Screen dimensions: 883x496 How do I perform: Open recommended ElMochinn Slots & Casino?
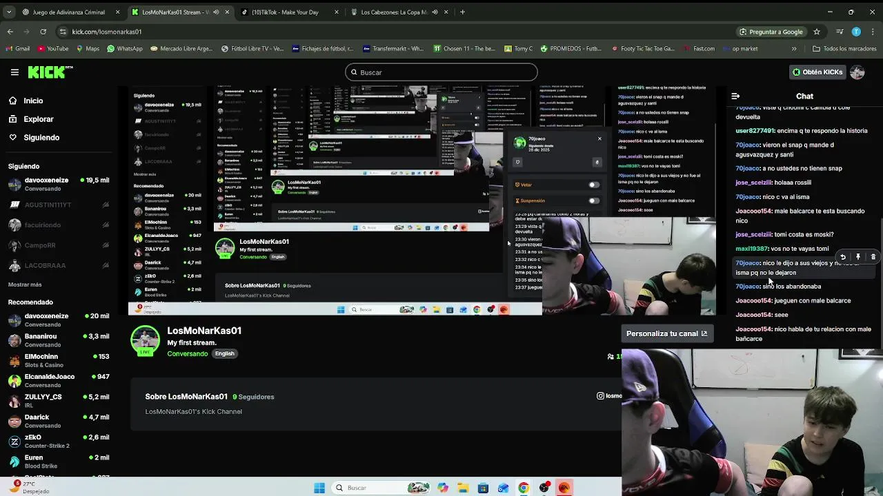[59, 360]
